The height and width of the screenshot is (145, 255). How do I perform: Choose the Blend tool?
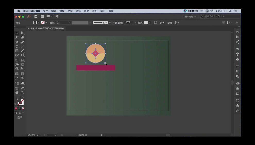point(22,78)
